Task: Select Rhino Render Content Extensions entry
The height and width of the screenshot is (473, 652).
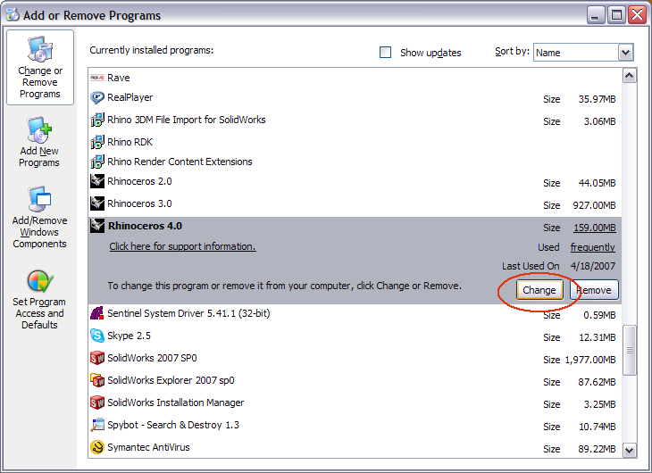Action: tap(180, 162)
